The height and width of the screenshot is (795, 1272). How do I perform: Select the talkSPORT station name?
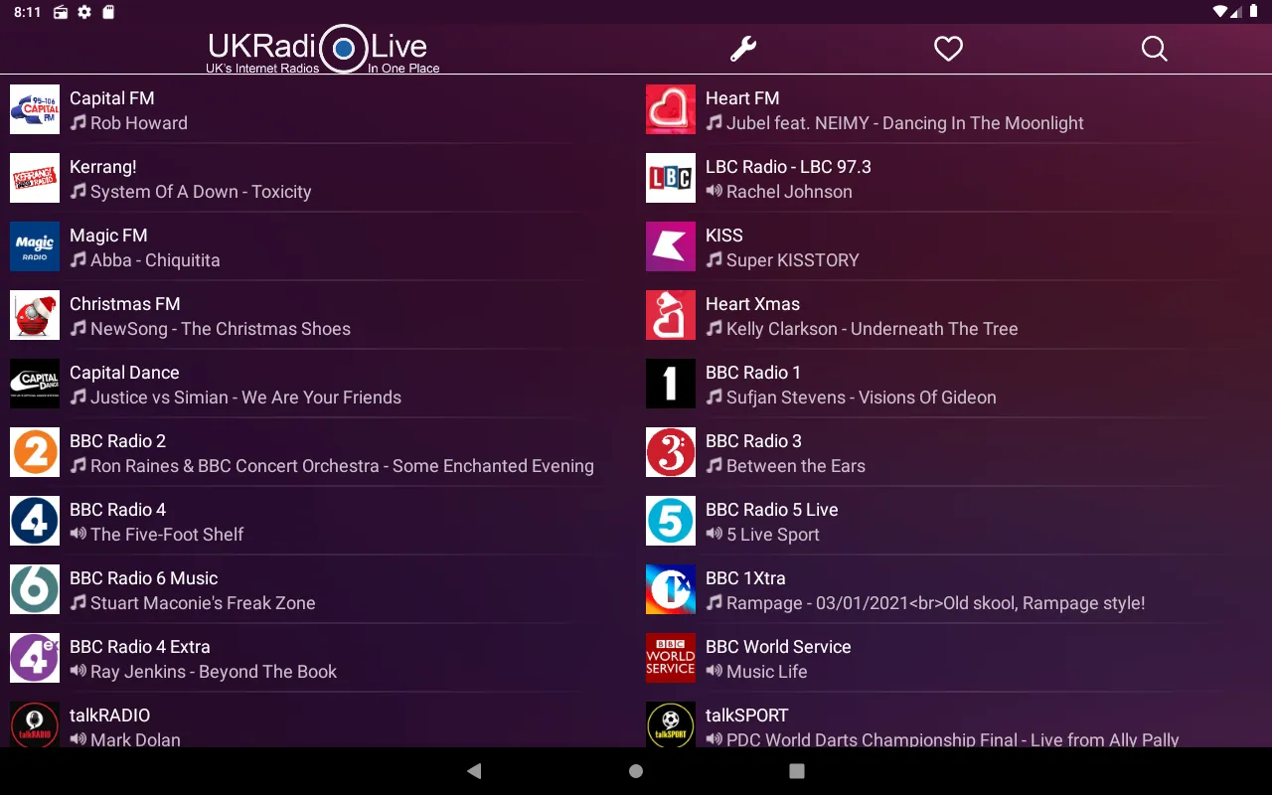click(746, 715)
